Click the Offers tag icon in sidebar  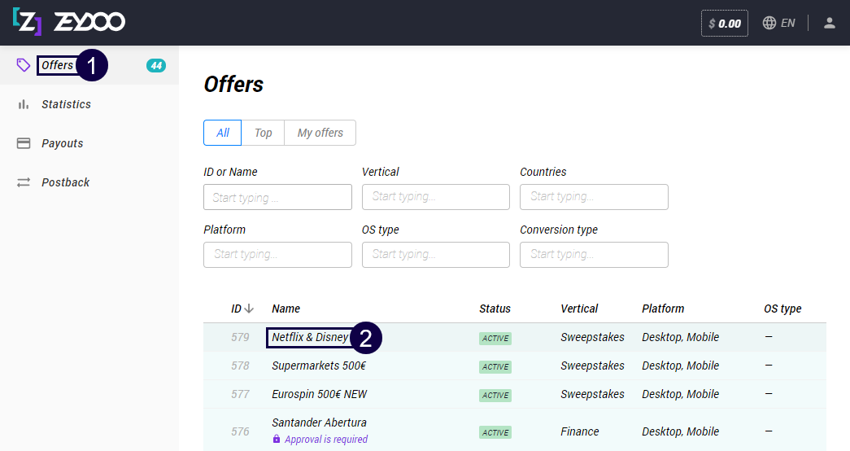tap(24, 65)
